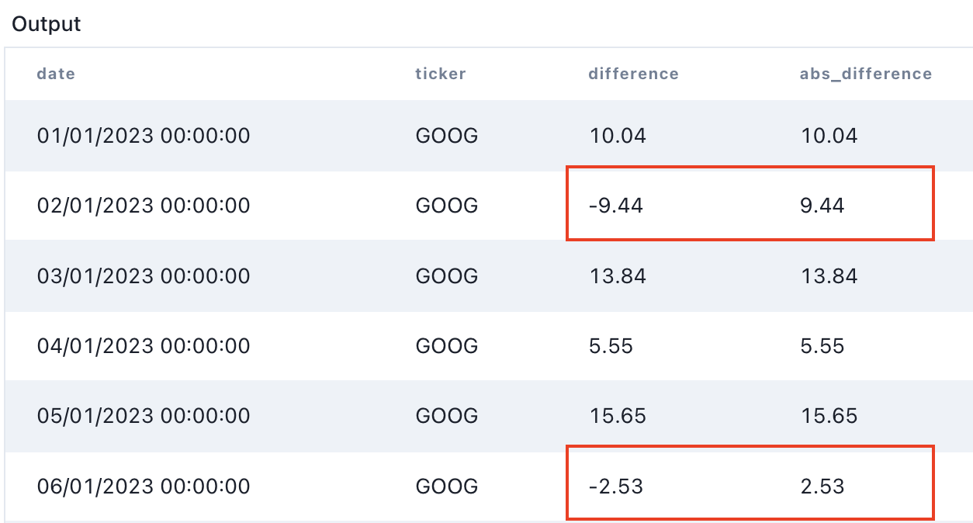
Task: Click the ticker column header
Action: pos(441,74)
